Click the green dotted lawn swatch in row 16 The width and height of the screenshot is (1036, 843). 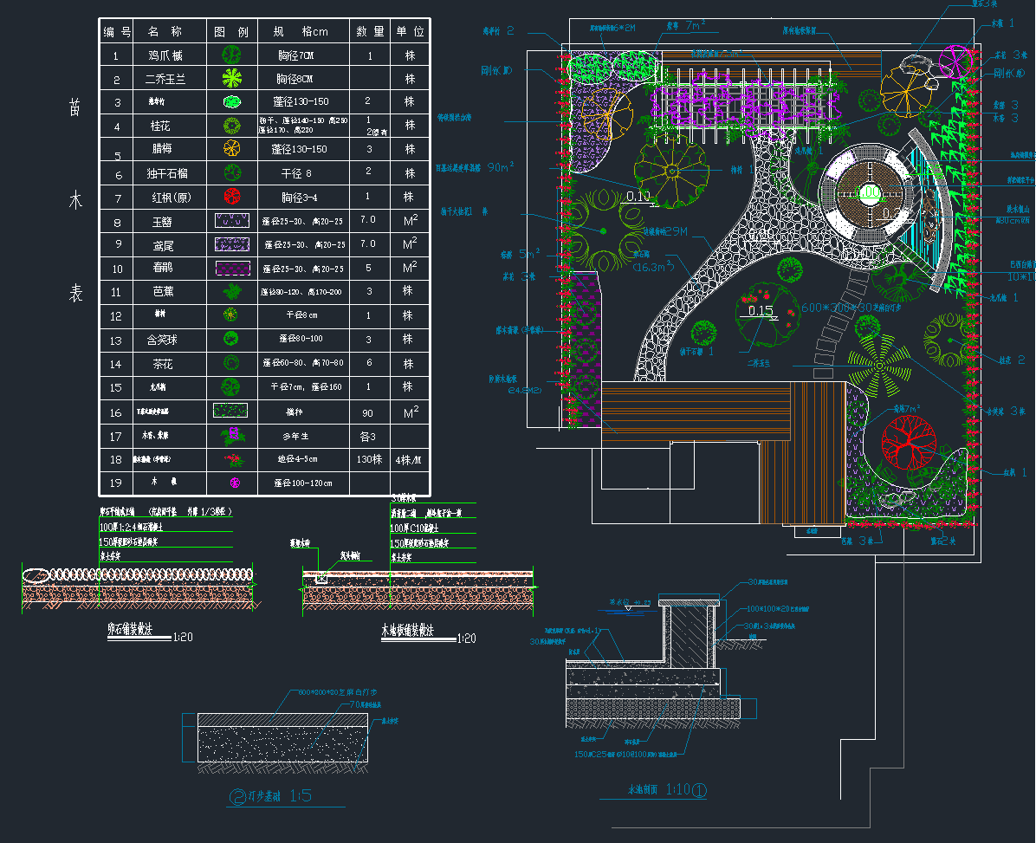point(231,411)
